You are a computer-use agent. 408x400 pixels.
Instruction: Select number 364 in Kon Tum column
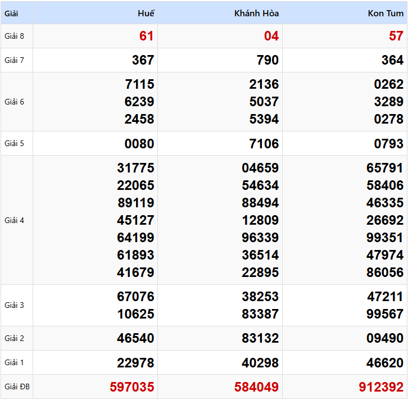pyautogui.click(x=392, y=60)
